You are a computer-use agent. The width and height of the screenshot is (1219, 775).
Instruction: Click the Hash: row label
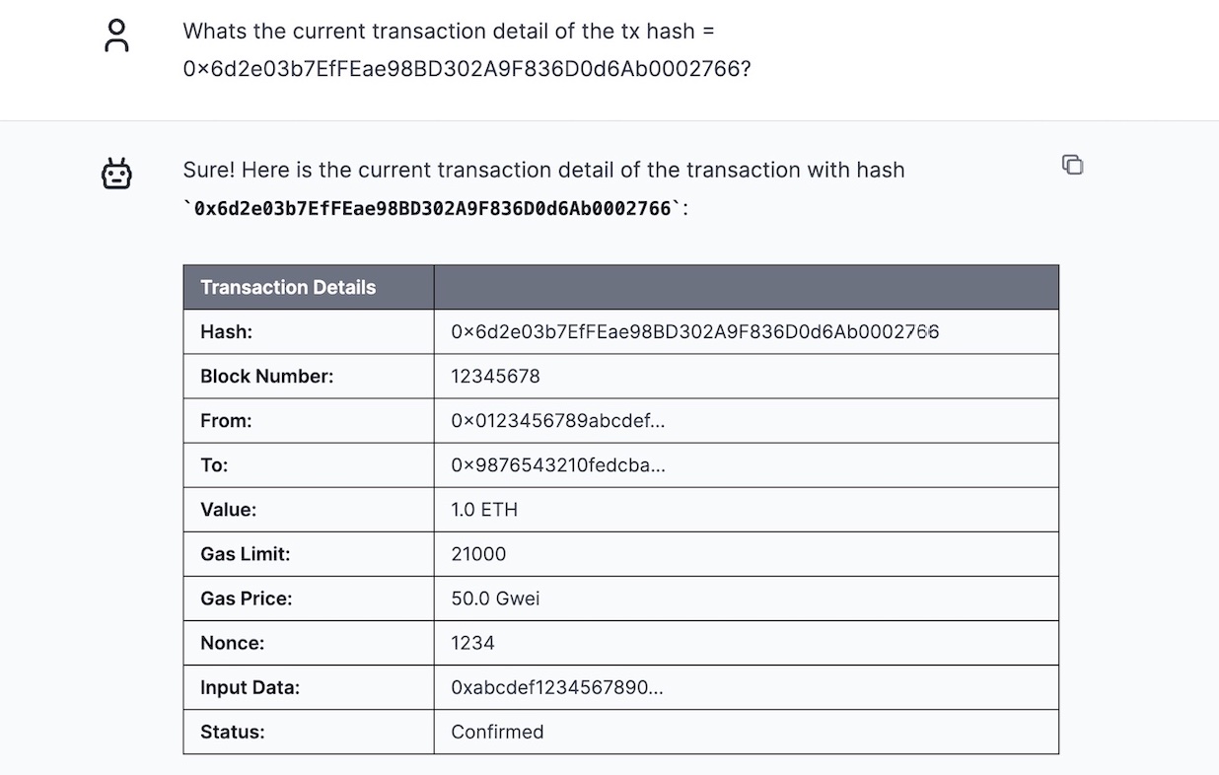coord(226,332)
